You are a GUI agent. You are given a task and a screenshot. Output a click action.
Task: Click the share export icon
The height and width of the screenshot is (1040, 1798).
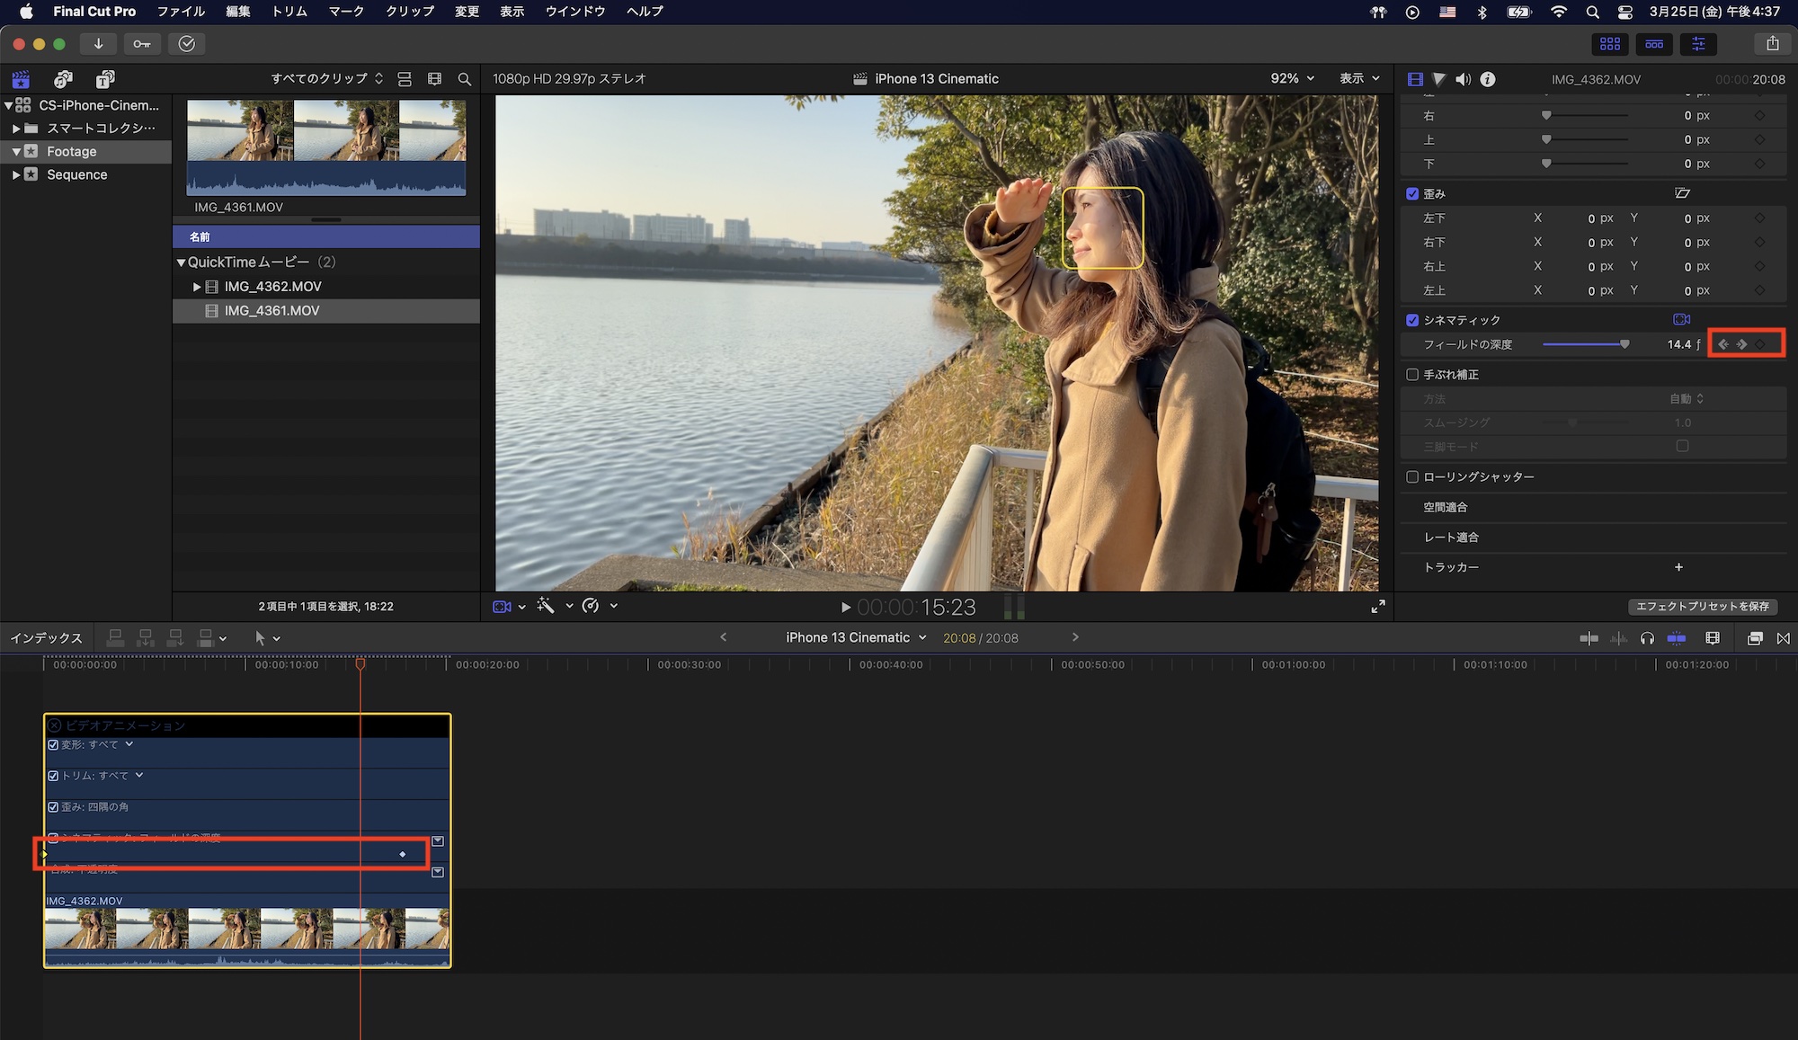pyautogui.click(x=1772, y=43)
